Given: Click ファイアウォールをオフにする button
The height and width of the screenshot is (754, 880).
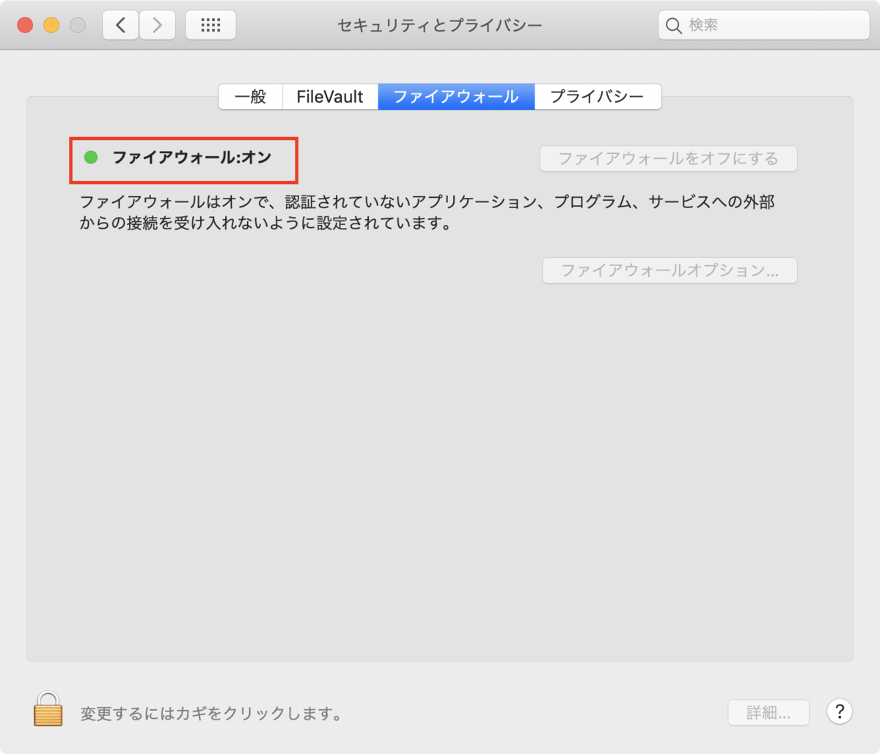Looking at the screenshot, I should (x=668, y=158).
